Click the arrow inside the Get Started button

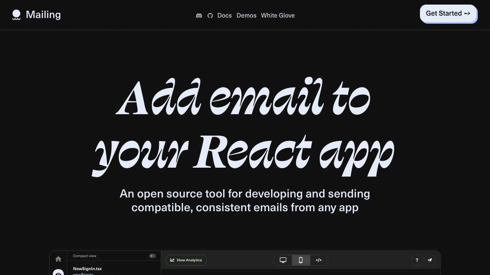point(467,13)
